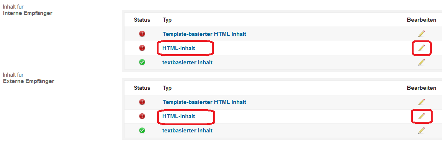Click Bearbeiten column header in Interne Empfänger table
The height and width of the screenshot is (141, 442).
pos(421,20)
